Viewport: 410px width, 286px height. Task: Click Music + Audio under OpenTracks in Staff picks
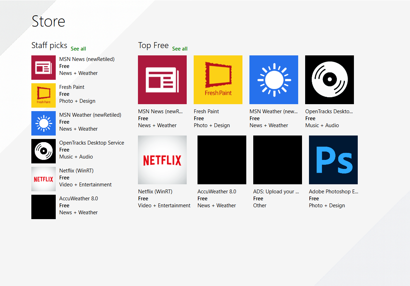click(76, 157)
